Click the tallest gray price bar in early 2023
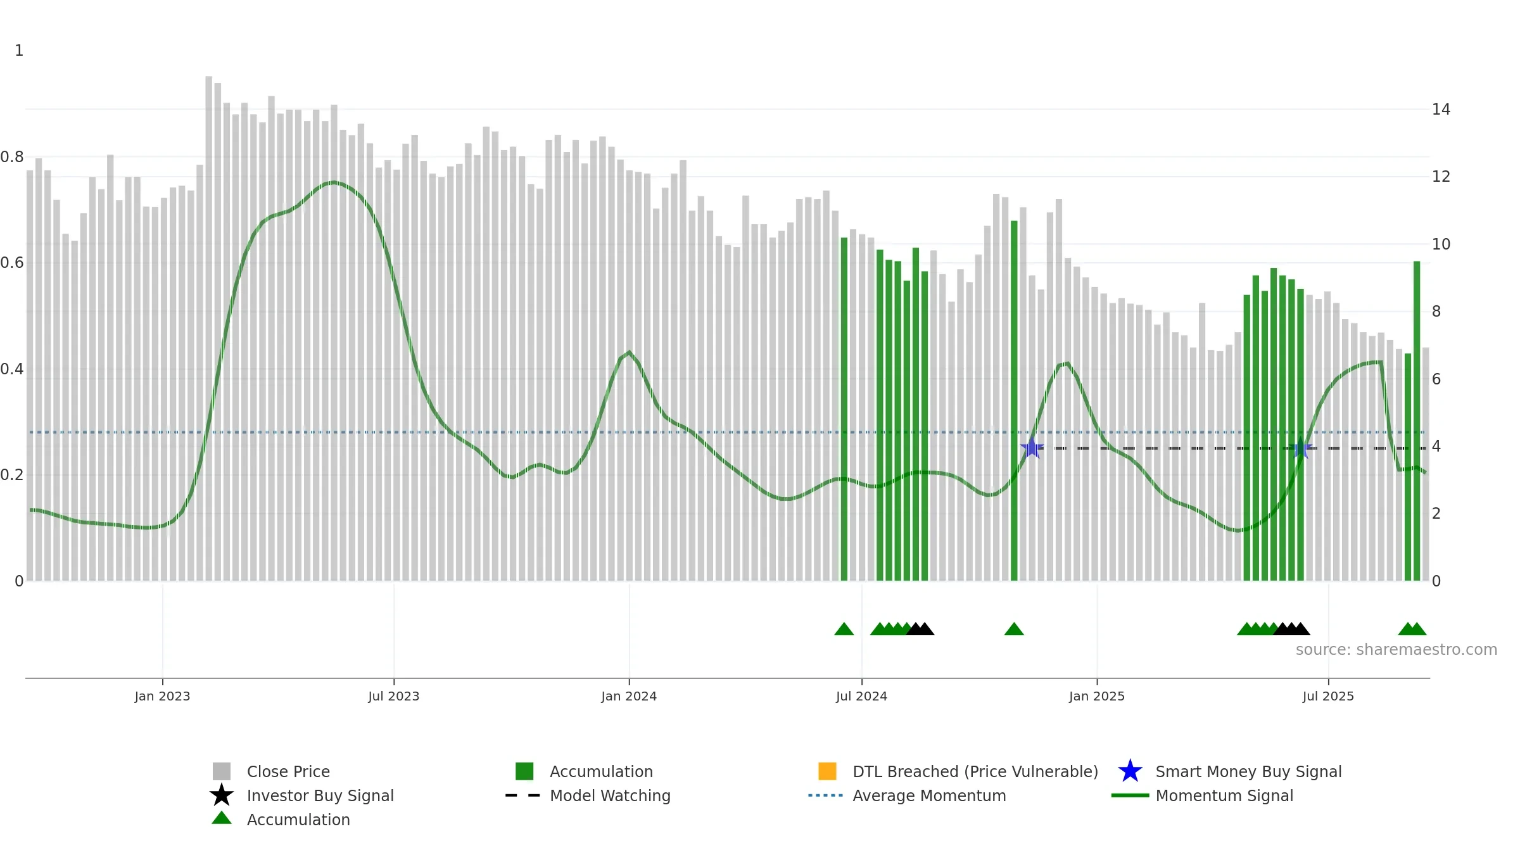1520x855 pixels. [x=209, y=328]
